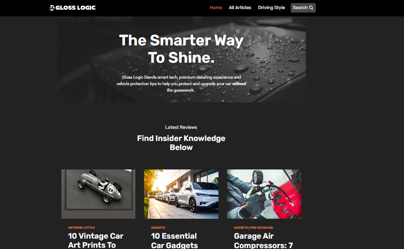Open the 10 Essential Car Gadgets article
The image size is (404, 249).
(x=174, y=240)
